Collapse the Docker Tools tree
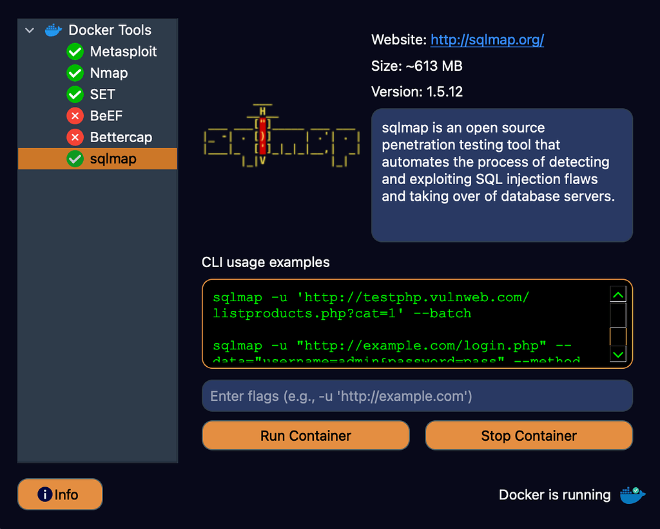Image resolution: width=660 pixels, height=529 pixels. coord(30,30)
